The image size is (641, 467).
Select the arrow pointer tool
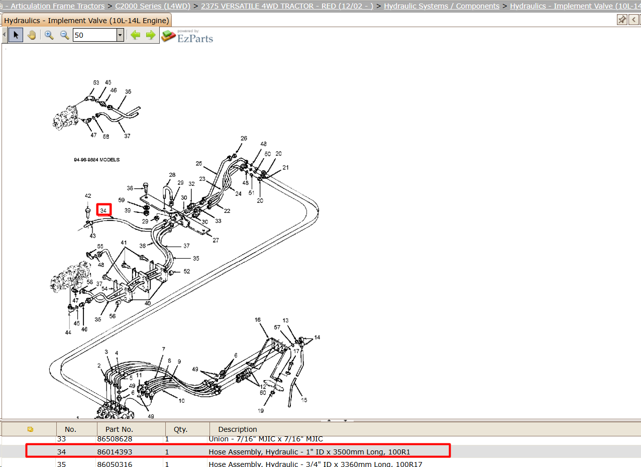[16, 35]
